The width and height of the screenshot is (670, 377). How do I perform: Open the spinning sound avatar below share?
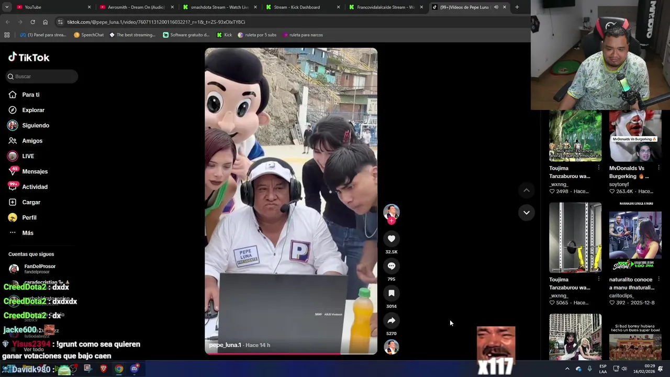(391, 347)
